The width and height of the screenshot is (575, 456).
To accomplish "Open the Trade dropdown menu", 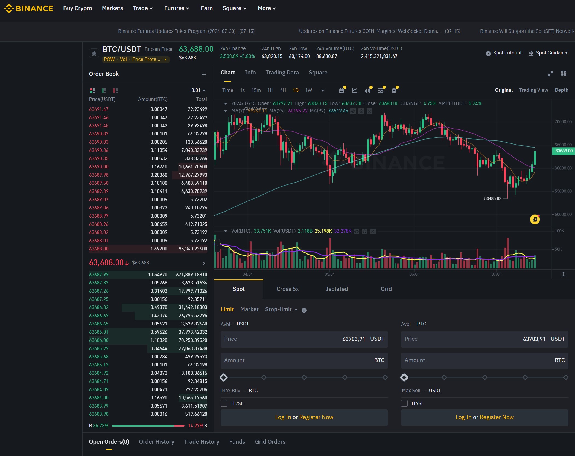I will (143, 8).
